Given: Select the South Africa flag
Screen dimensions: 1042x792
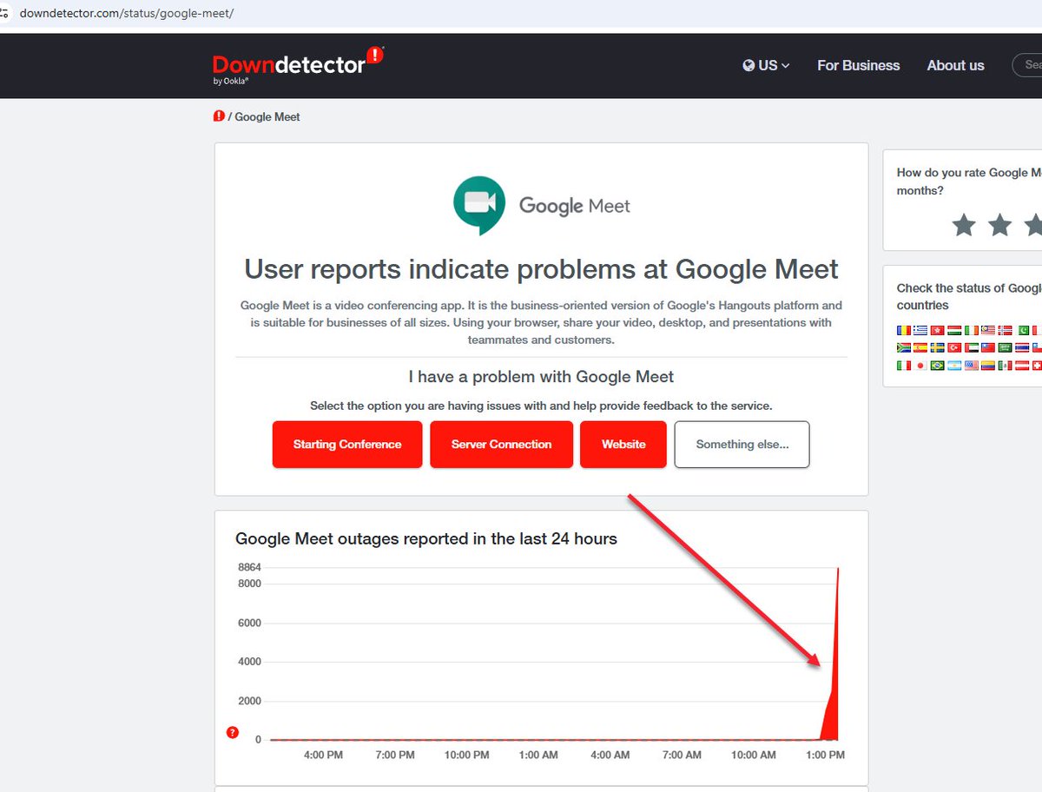Looking at the screenshot, I should 904,347.
